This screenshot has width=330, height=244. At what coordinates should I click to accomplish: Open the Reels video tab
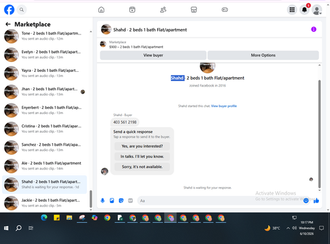pos(132,10)
